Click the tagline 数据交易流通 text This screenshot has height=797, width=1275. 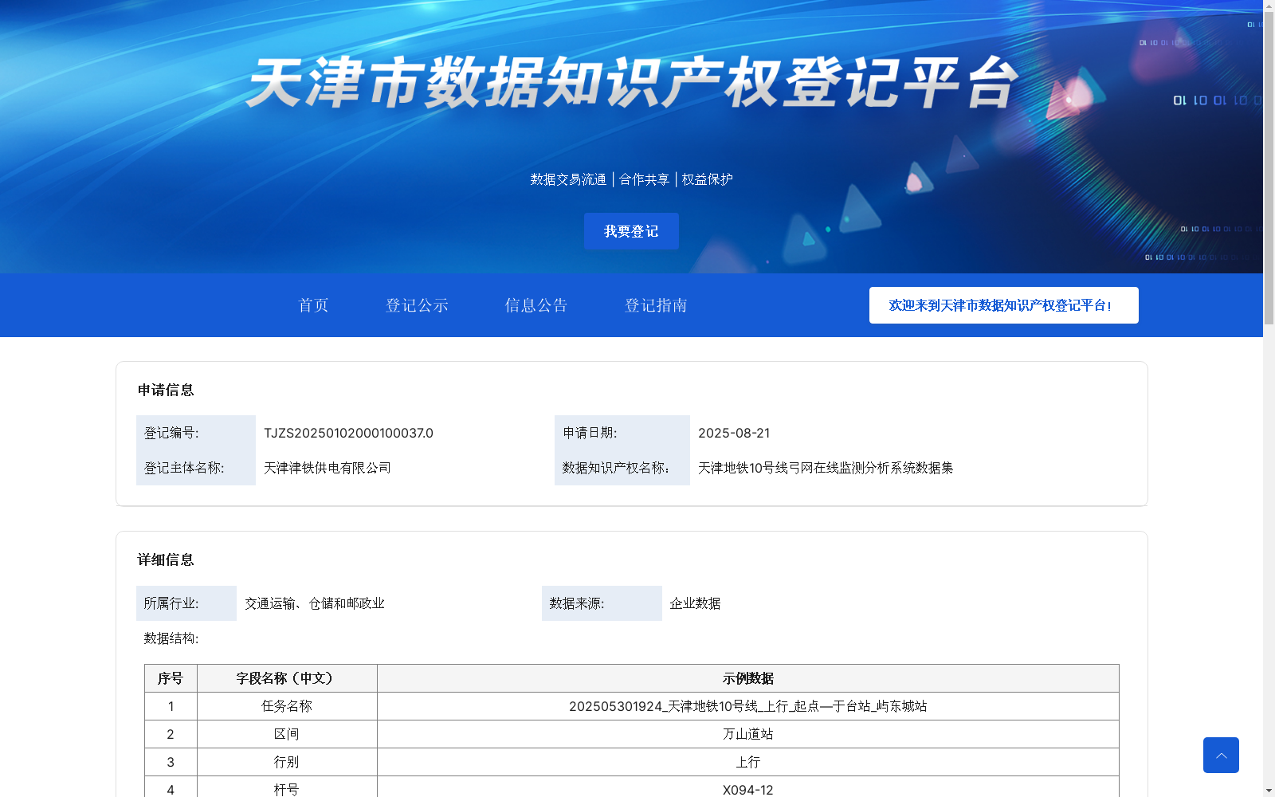coord(568,179)
